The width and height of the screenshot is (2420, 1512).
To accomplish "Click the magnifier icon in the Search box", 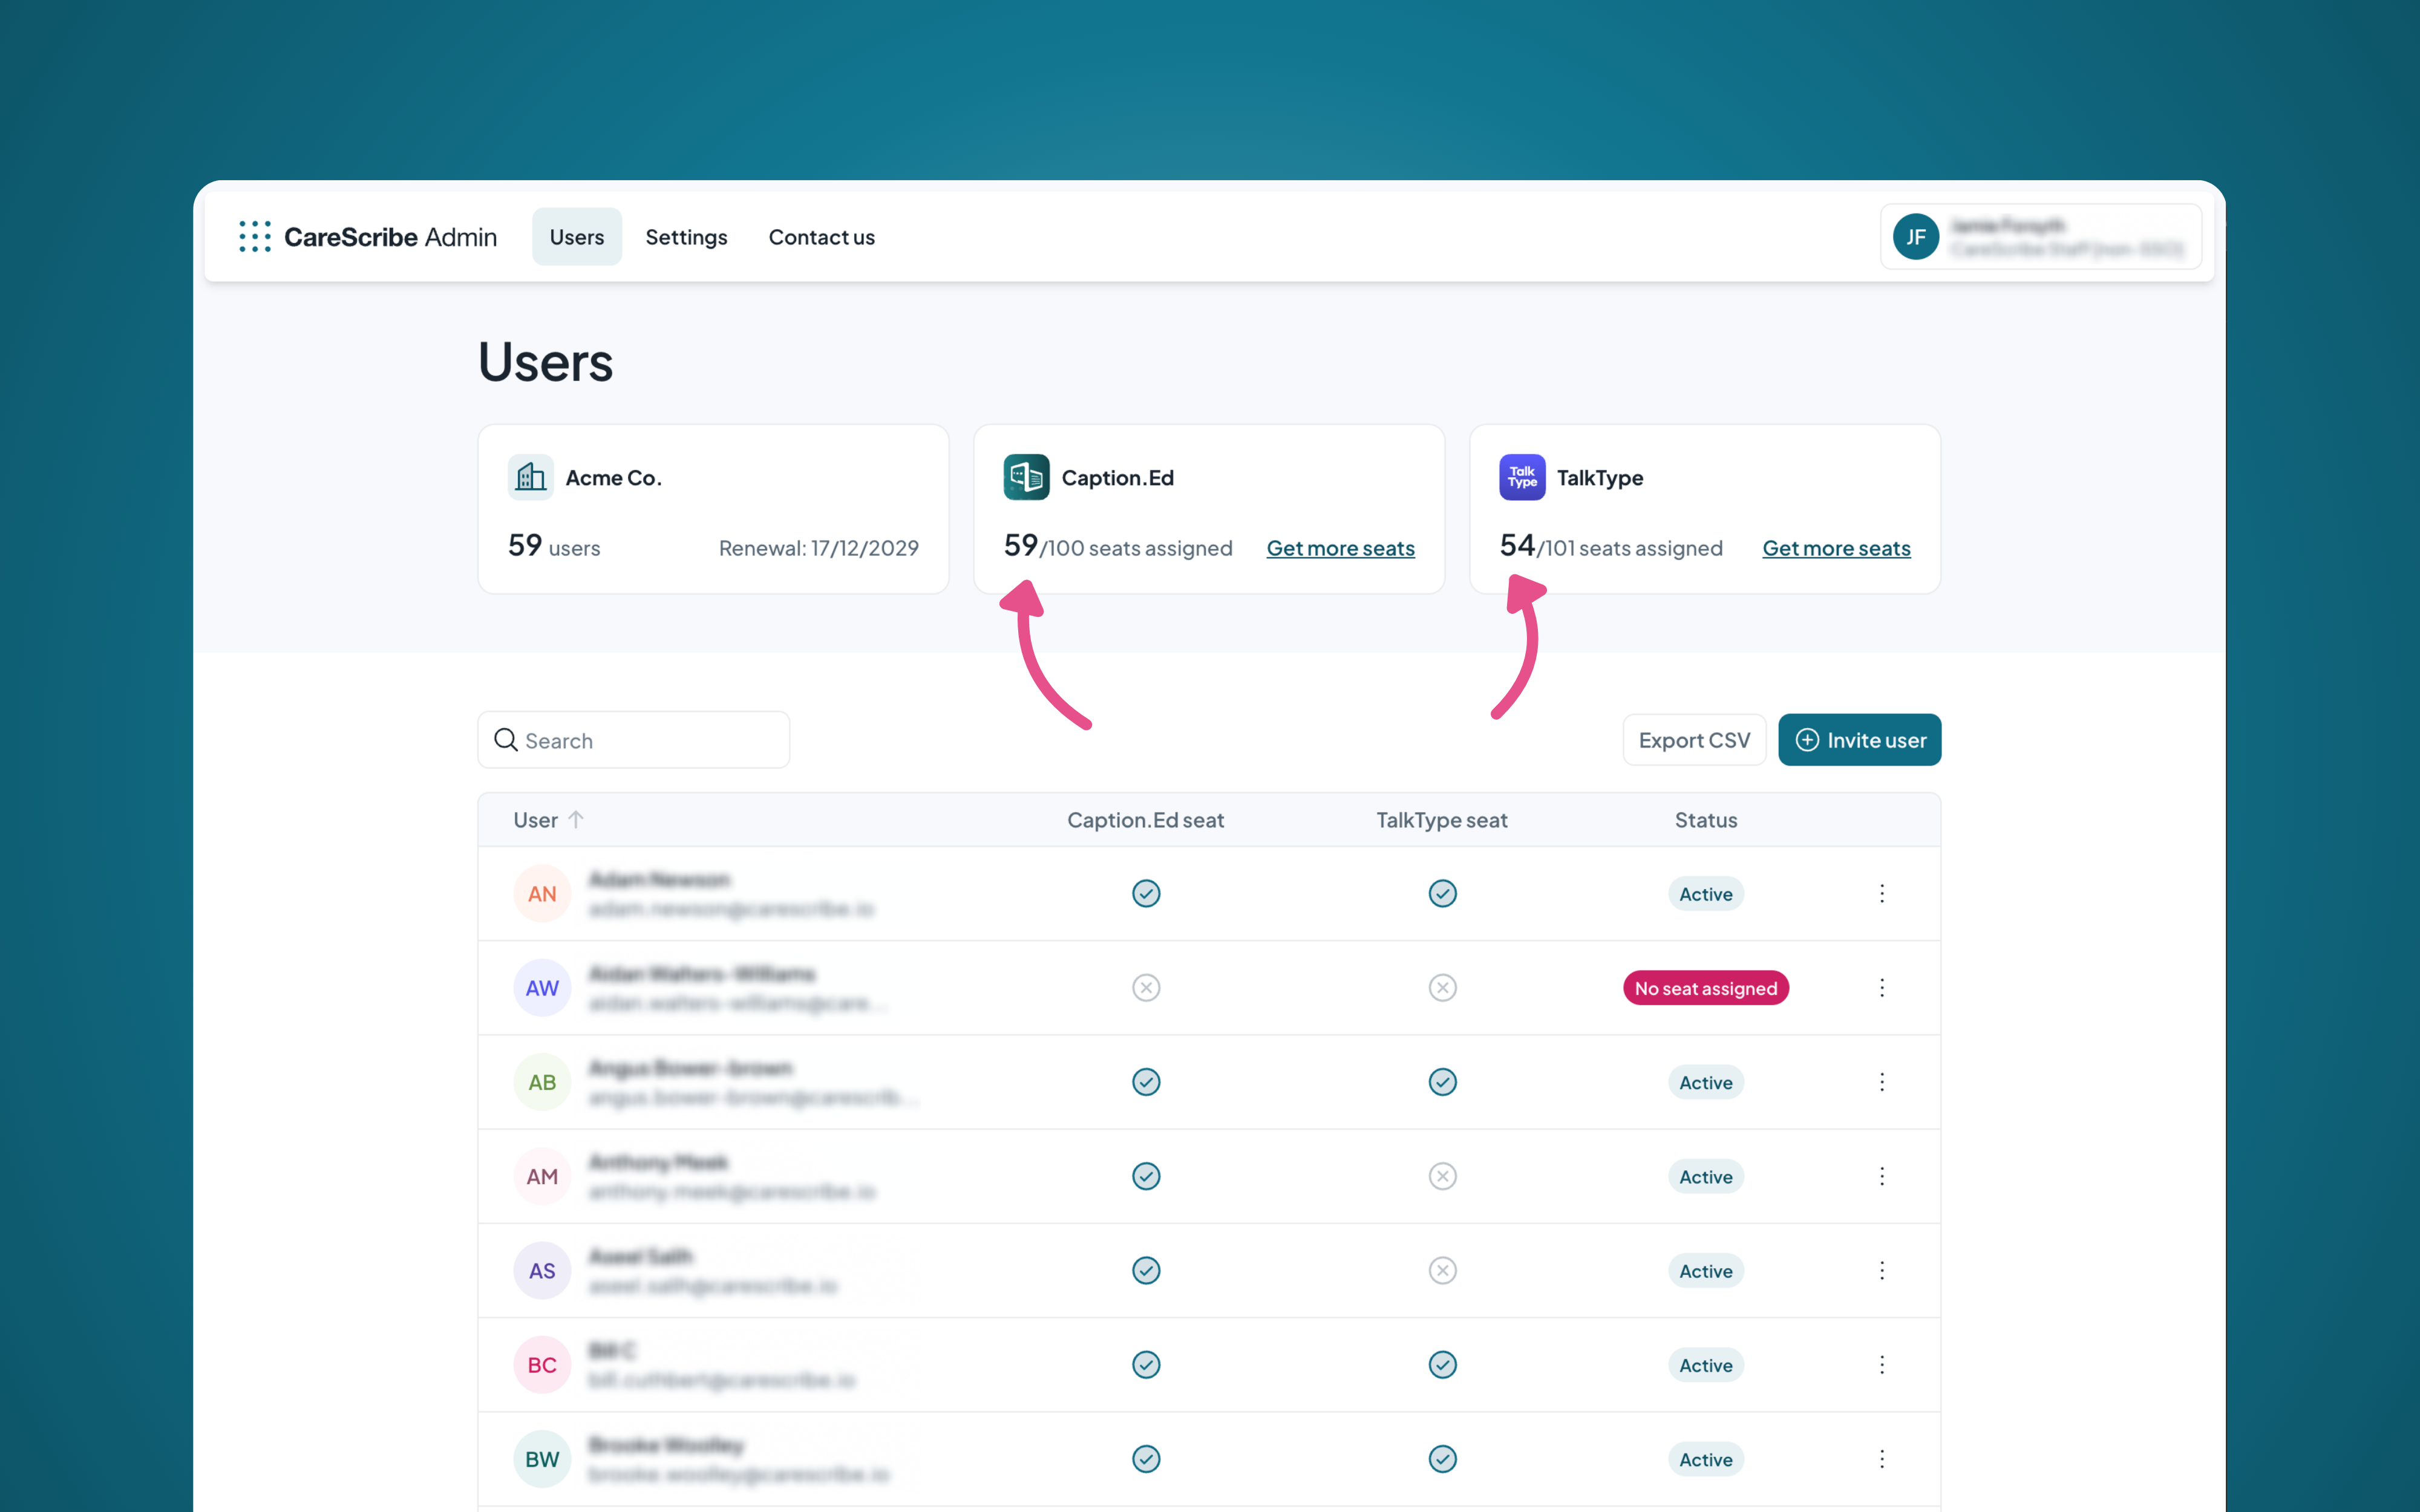I will [506, 740].
